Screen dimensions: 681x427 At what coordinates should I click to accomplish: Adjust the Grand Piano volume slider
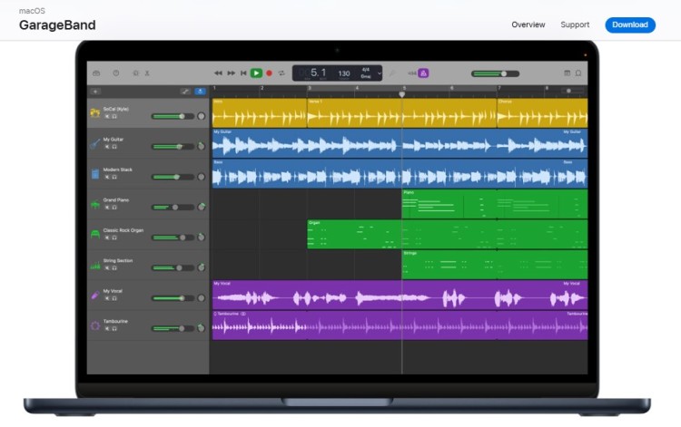[x=173, y=208]
